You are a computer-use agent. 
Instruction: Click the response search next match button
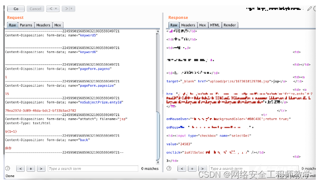click(202, 169)
